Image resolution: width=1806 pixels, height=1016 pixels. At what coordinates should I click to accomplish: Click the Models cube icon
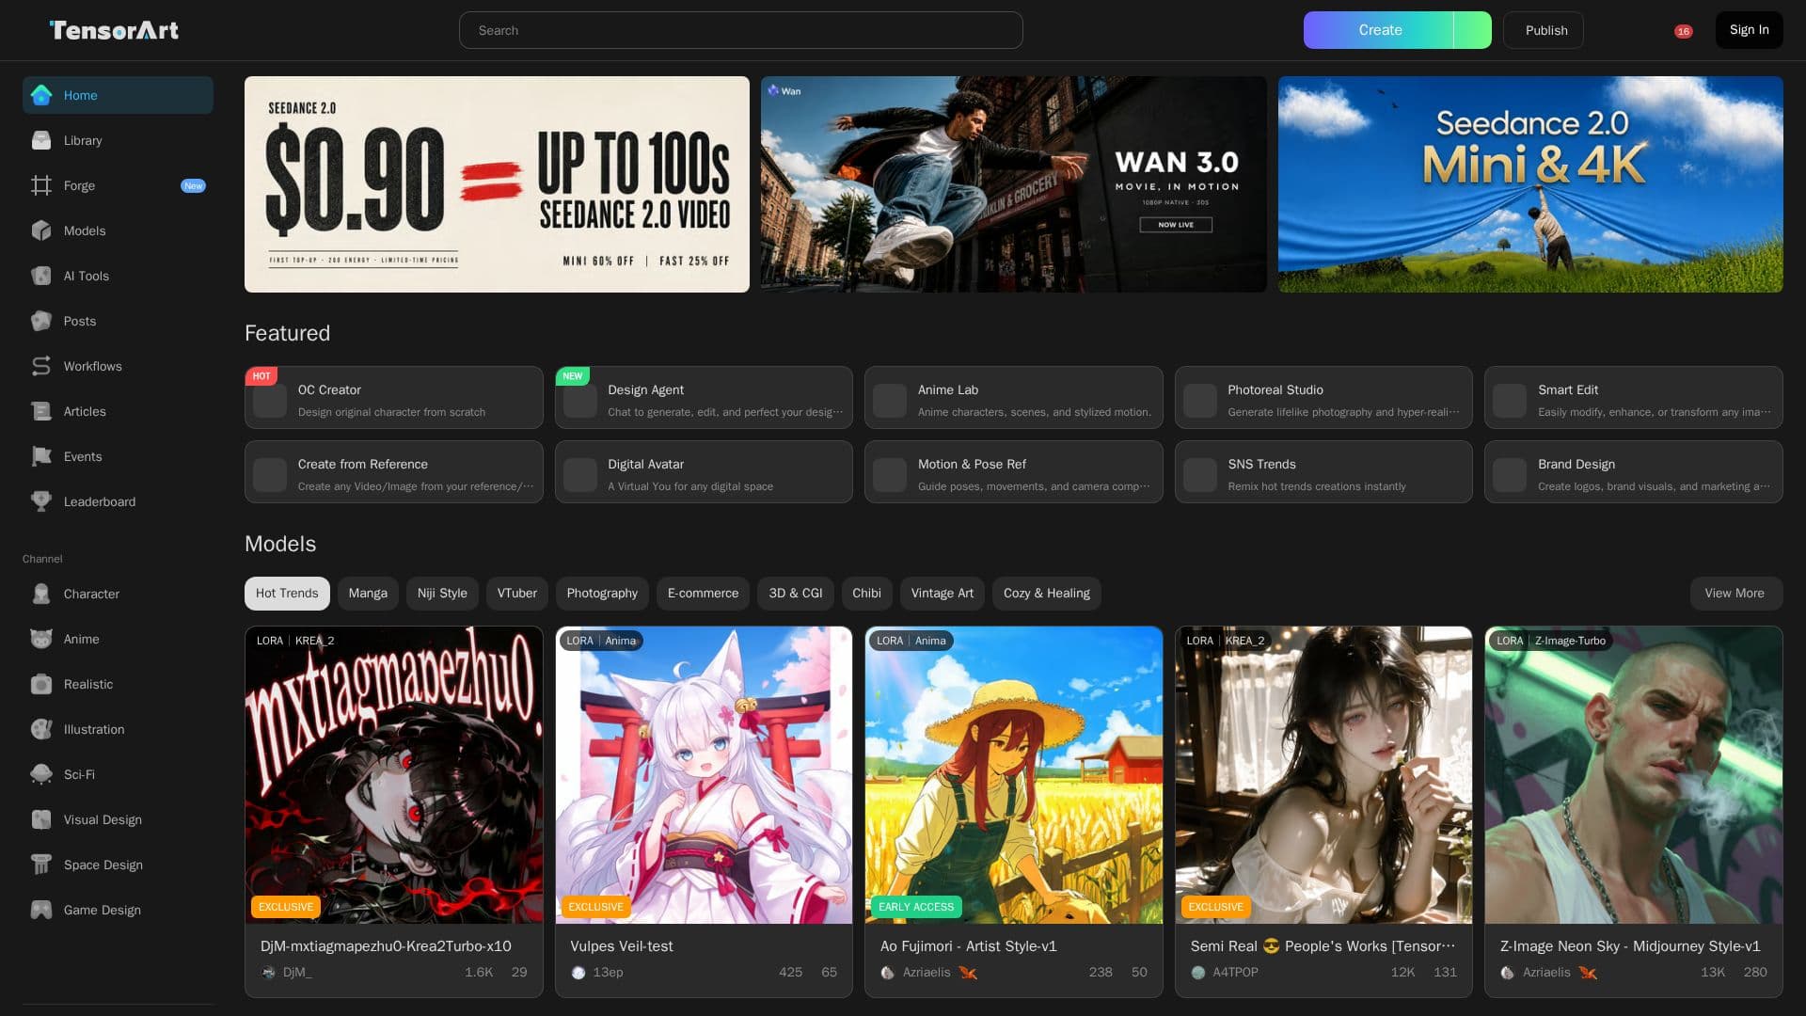coord(41,230)
